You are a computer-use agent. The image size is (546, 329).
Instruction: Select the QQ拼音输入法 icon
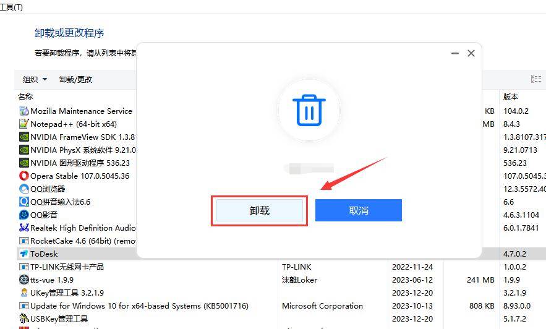click(x=23, y=202)
